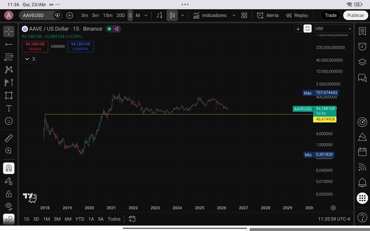Select the S weekly timeframe
370x231 pixels.
click(130, 15)
